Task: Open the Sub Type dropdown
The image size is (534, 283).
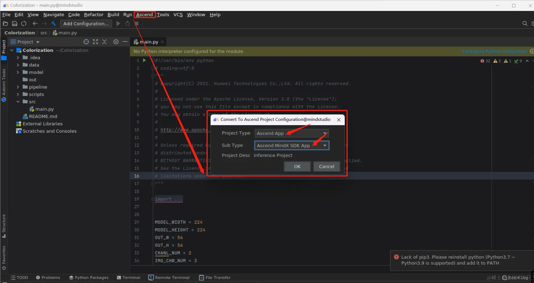Action: click(292, 146)
